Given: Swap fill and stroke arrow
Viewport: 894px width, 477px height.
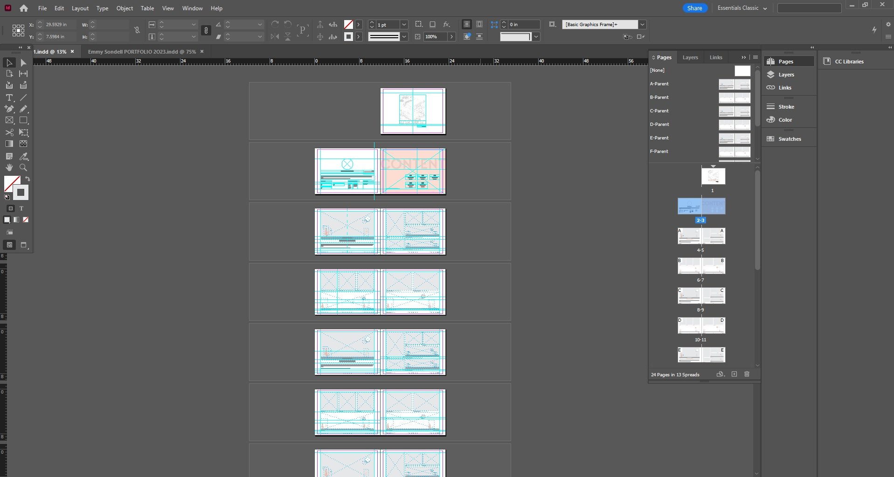Looking at the screenshot, I should [27, 179].
